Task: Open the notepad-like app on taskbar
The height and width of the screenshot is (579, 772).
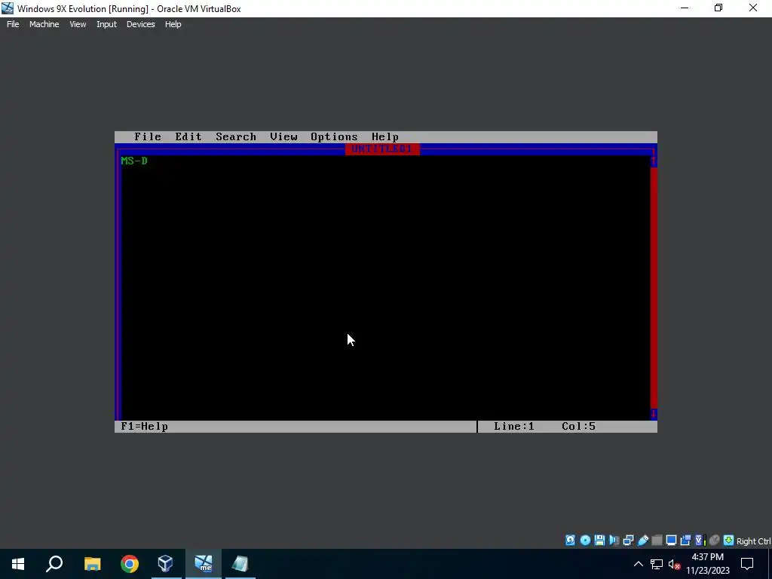Action: [x=240, y=564]
